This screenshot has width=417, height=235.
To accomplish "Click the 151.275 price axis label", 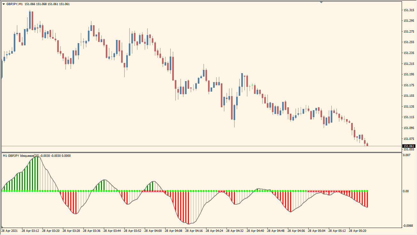I will coord(409,31).
